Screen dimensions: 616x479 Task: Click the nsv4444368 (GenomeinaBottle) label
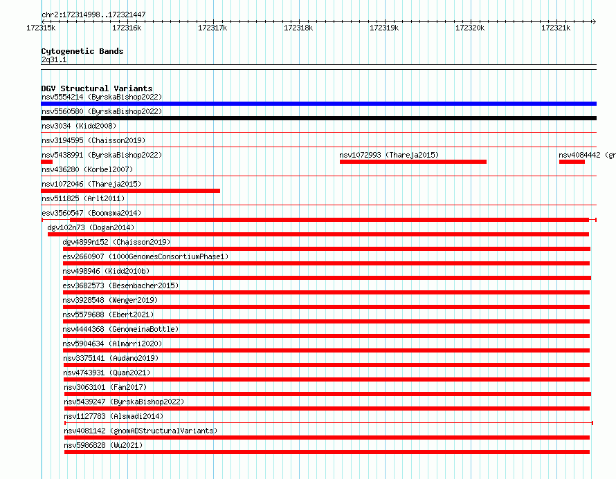coord(120,329)
